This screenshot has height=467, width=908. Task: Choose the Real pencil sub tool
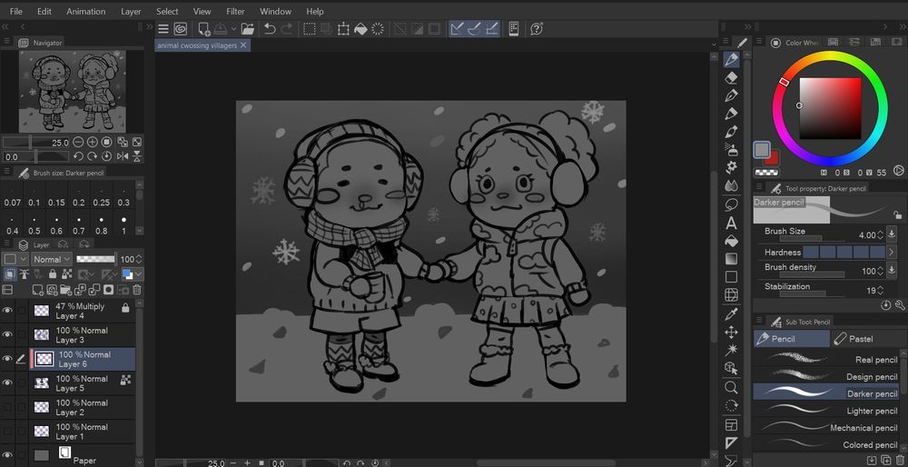[826, 359]
